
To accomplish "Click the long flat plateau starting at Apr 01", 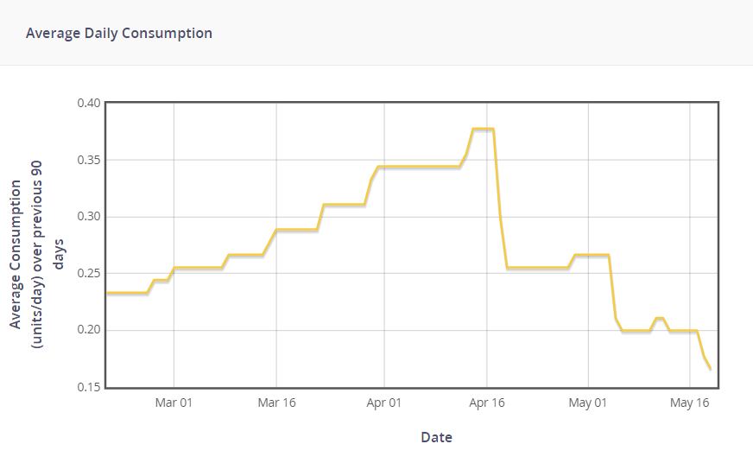I will pos(419,166).
